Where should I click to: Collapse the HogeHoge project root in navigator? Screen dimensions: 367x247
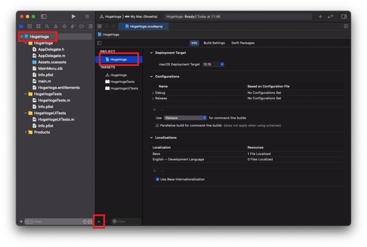point(22,37)
